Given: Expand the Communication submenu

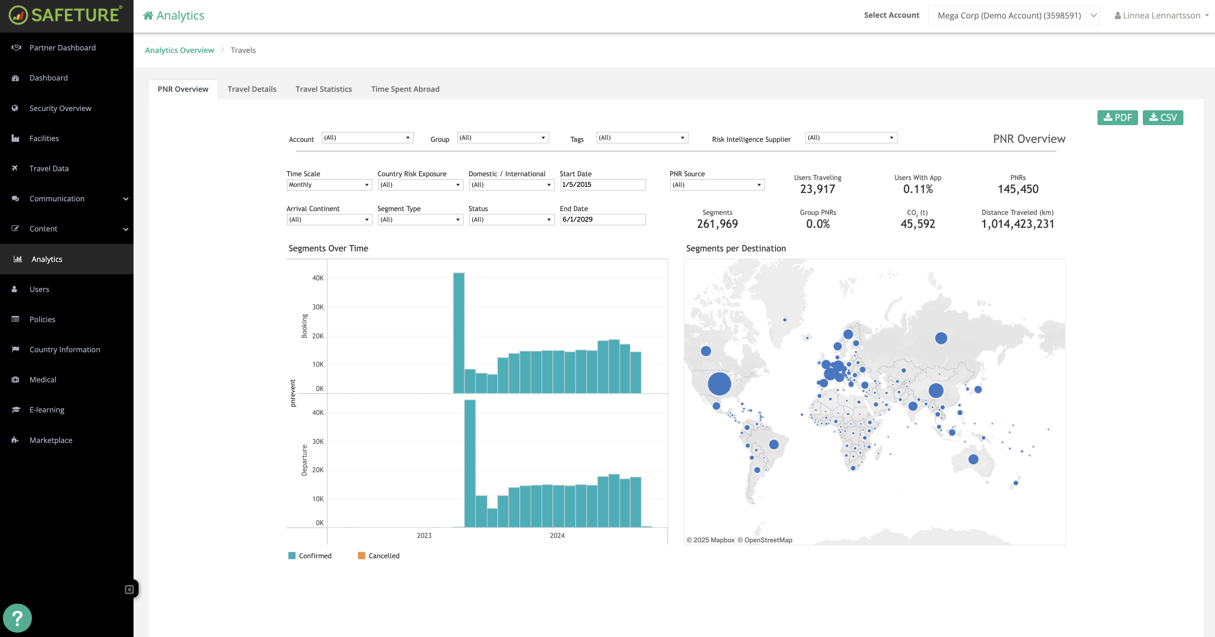Looking at the screenshot, I should 126,199.
